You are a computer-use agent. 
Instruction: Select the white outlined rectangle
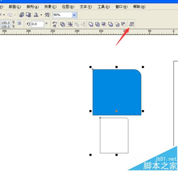click(x=114, y=135)
